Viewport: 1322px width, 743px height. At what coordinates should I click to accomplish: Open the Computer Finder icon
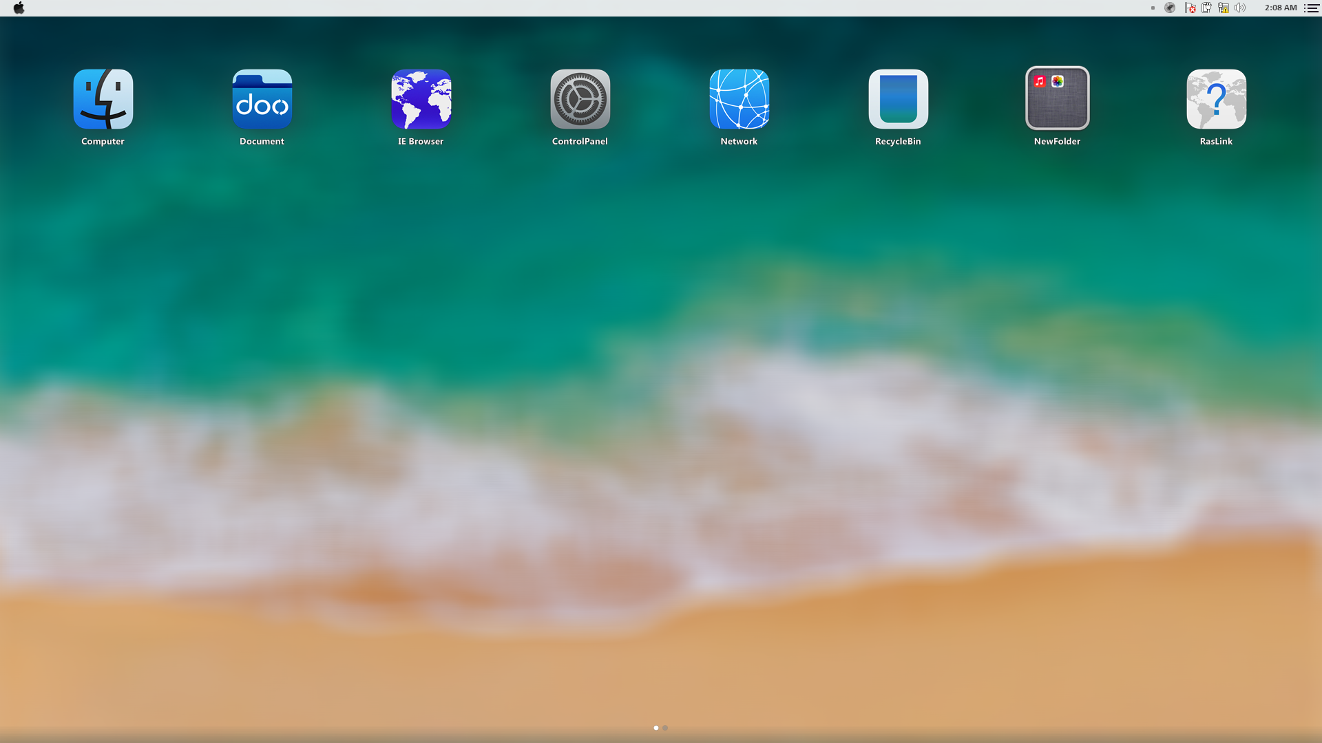click(103, 99)
